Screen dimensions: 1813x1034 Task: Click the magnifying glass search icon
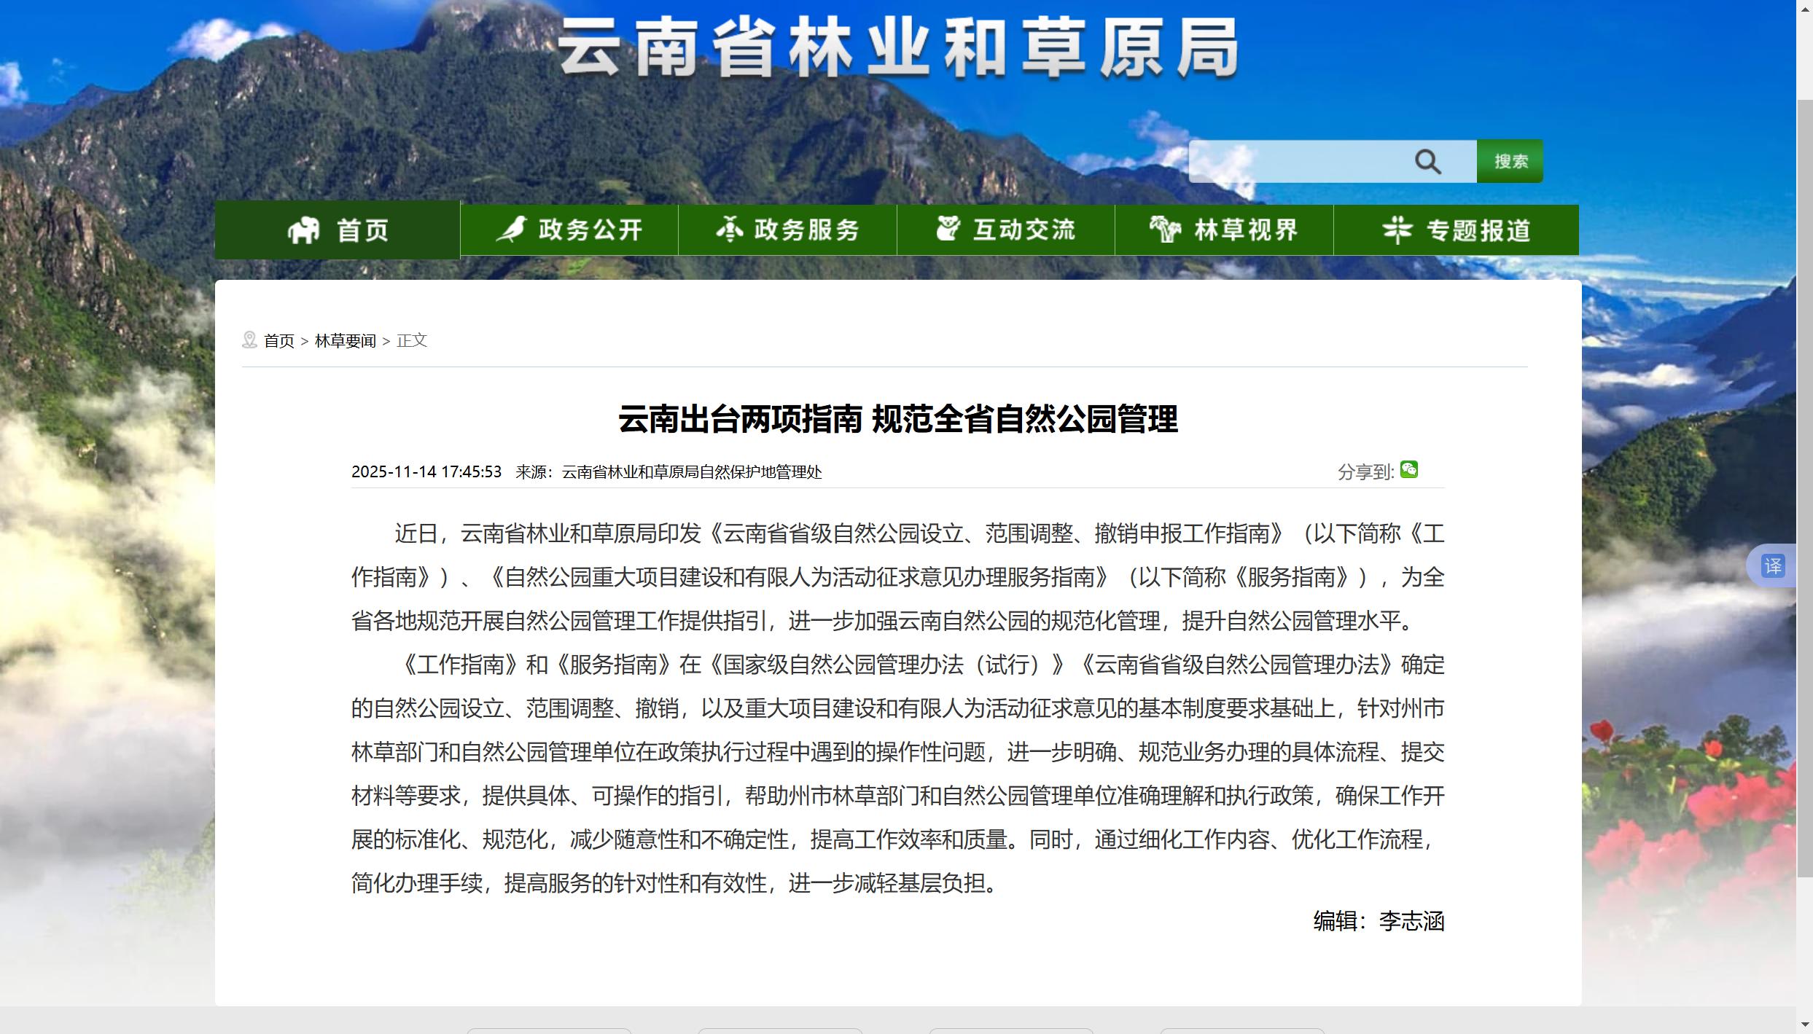(x=1427, y=162)
